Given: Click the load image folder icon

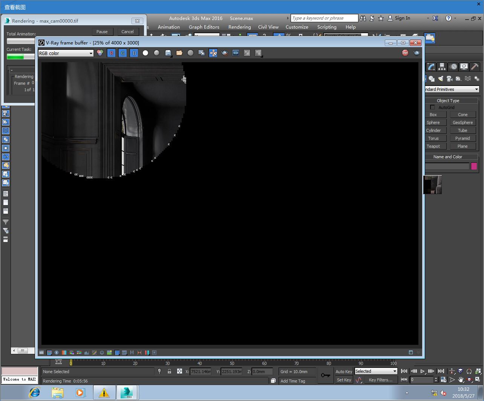Looking at the screenshot, I should [x=179, y=53].
